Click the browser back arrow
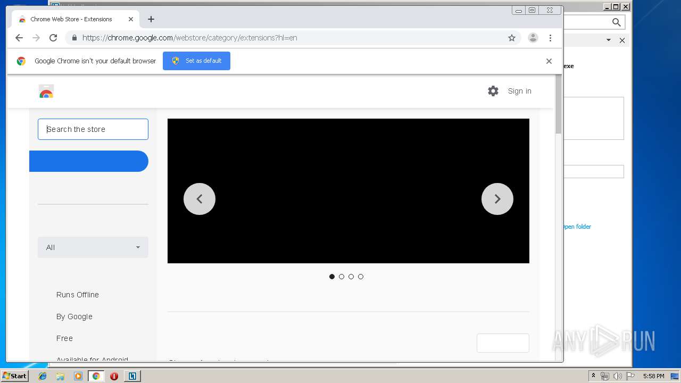 (x=19, y=38)
